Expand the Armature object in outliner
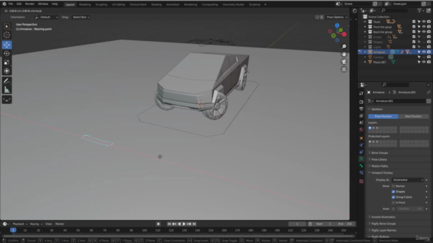The height and width of the screenshot is (243, 433). point(365,52)
